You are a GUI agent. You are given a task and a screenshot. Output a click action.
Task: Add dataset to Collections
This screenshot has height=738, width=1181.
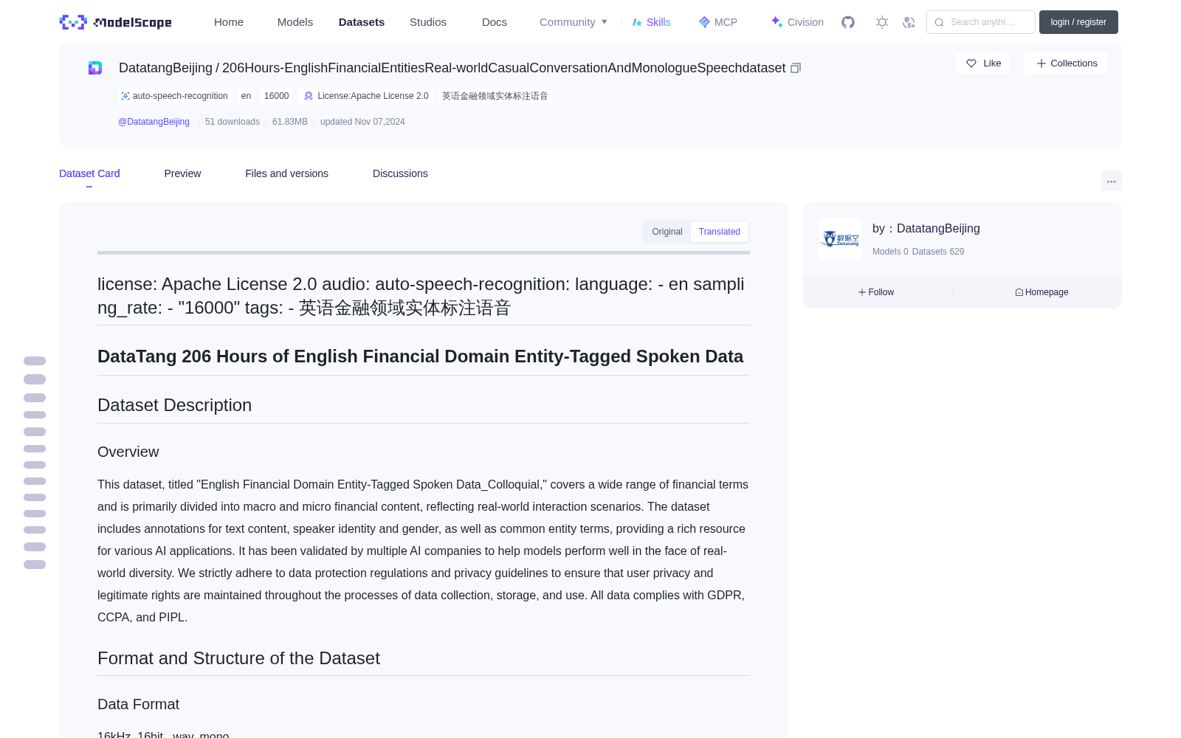(x=1066, y=63)
